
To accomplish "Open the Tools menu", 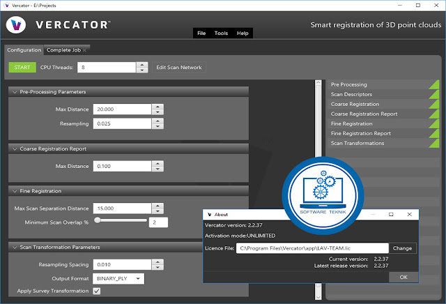I will (x=221, y=33).
